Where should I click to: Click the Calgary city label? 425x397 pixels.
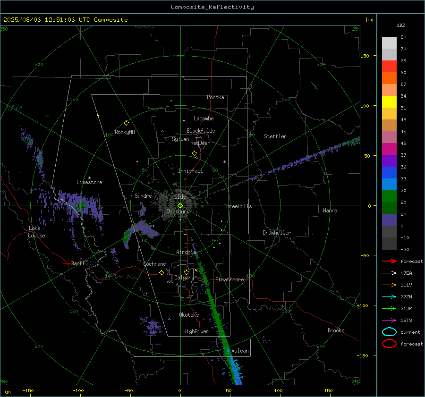coord(184,278)
